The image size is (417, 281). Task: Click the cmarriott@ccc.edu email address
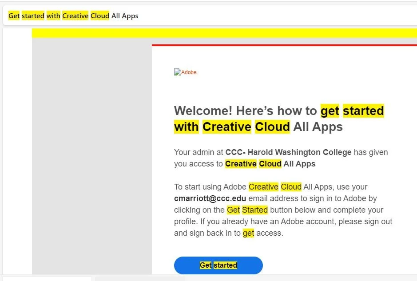210,198
